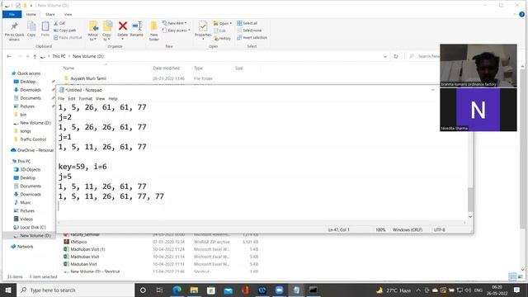Open Zoom from the taskbar
528x297 pixels.
(279, 290)
